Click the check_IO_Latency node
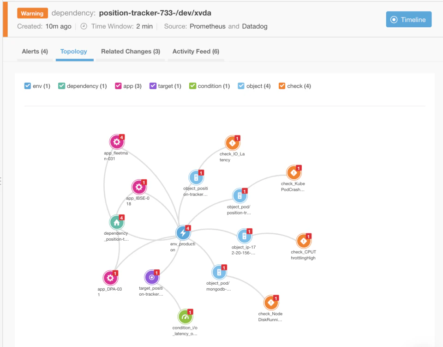Viewport: 443px width, 347px height. click(x=233, y=143)
